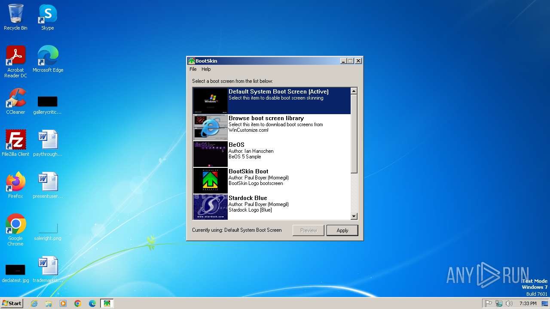
Task: Select Default System Boot Screen item
Action: [x=272, y=101]
